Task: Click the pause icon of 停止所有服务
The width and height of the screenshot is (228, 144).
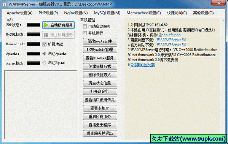Action: point(46,35)
